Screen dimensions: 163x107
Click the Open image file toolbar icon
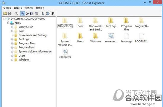pos(5,13)
